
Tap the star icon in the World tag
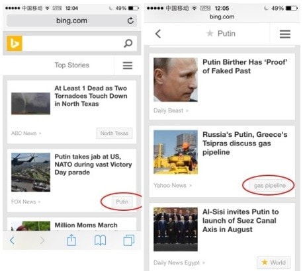(265, 262)
